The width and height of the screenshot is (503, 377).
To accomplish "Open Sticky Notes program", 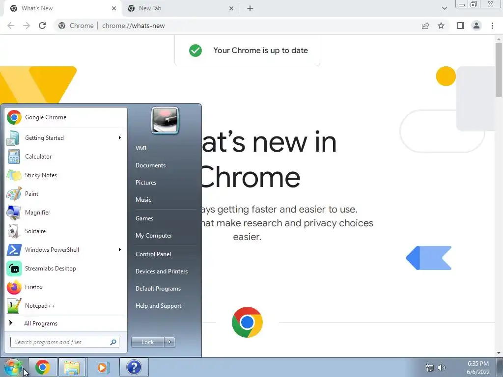I will [66, 175].
